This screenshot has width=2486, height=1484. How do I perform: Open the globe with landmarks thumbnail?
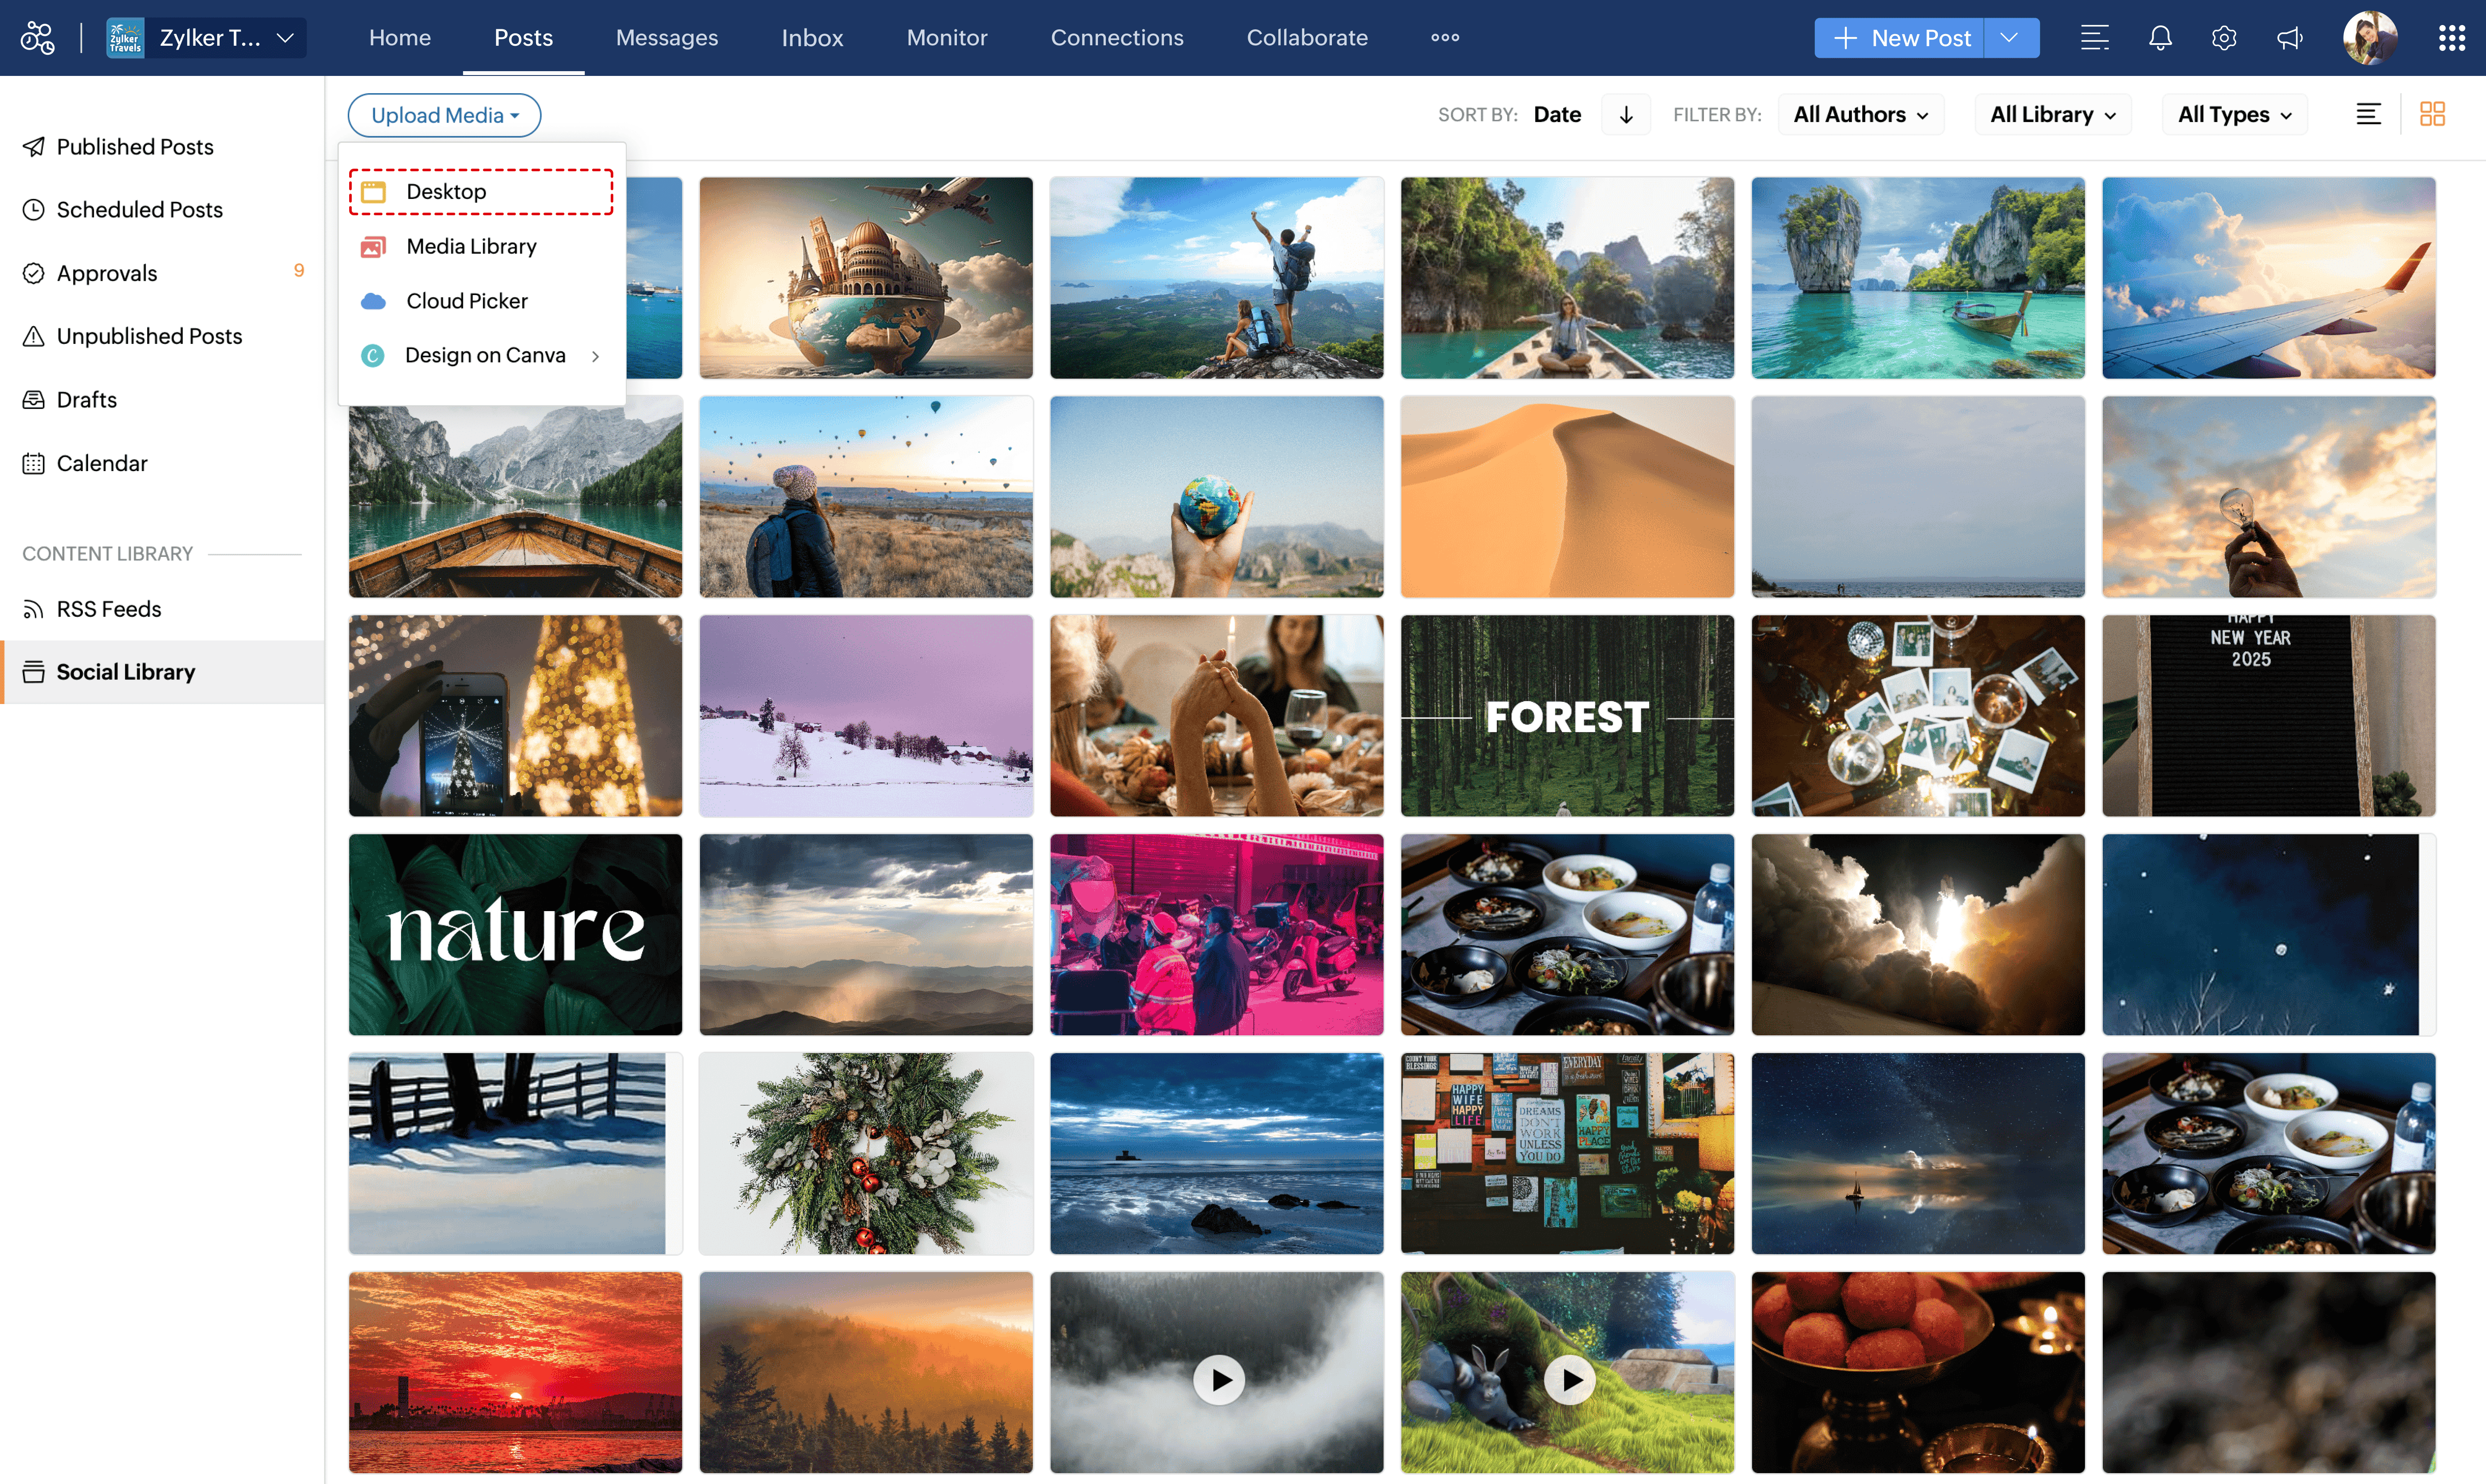pyautogui.click(x=865, y=278)
